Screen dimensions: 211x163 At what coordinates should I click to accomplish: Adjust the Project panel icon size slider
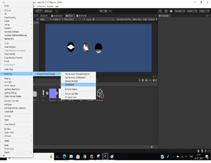coord(151,147)
